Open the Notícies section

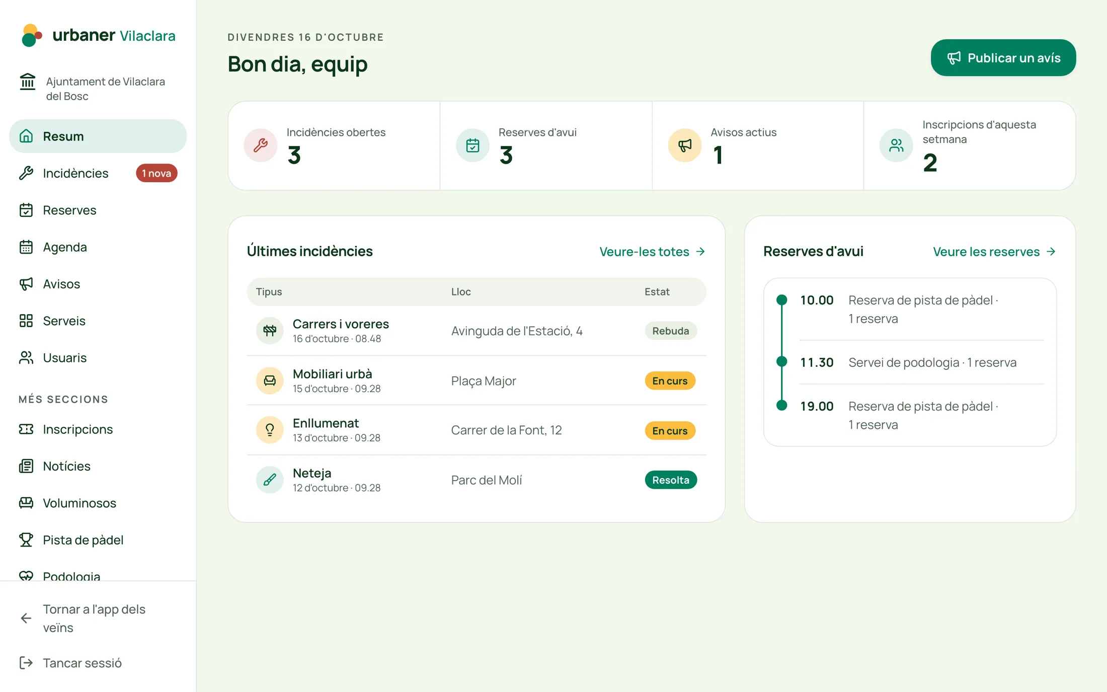[98, 466]
